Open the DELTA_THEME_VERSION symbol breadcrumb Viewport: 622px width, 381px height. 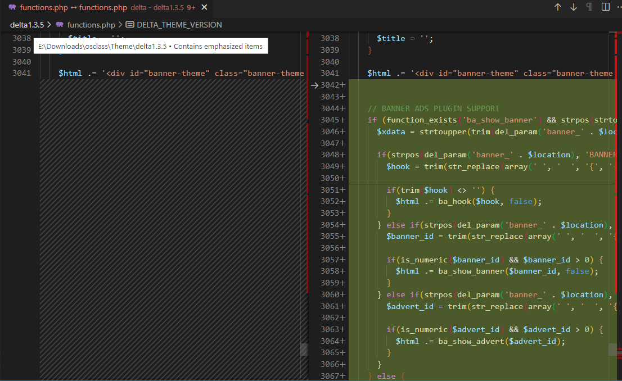(179, 25)
